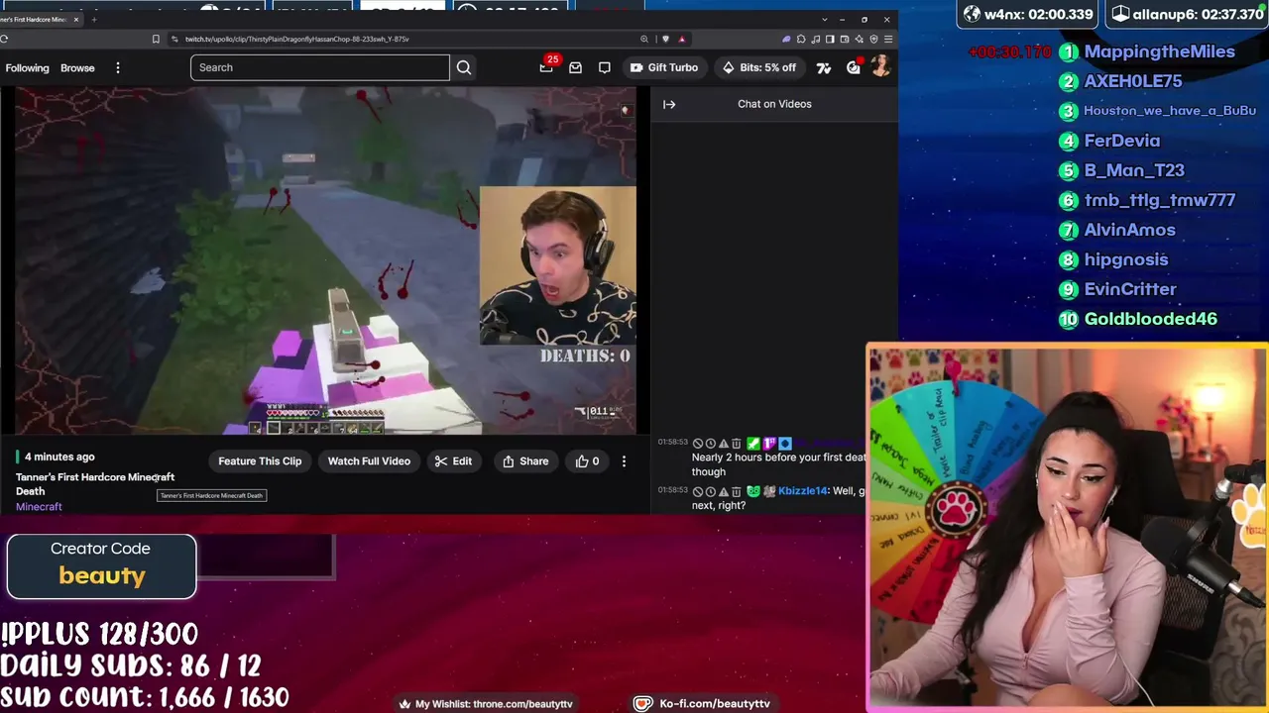Open the zoom magnifier icon in address bar
Viewport: 1269px width, 713px height.
pyautogui.click(x=644, y=39)
